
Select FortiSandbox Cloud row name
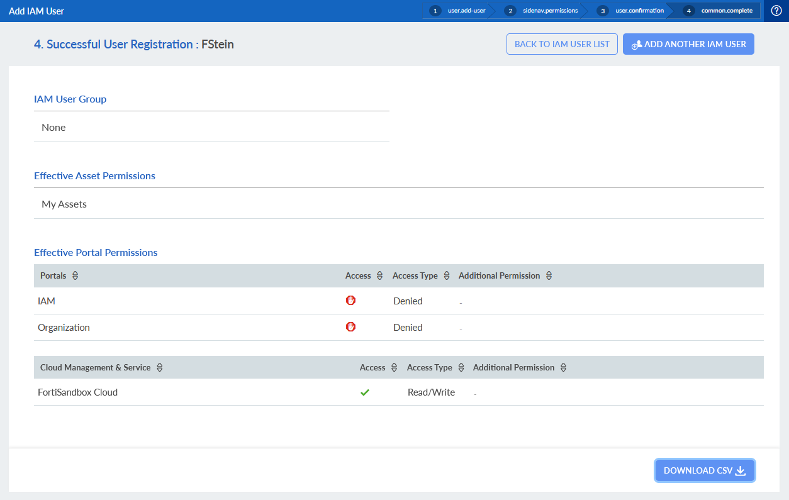[77, 392]
